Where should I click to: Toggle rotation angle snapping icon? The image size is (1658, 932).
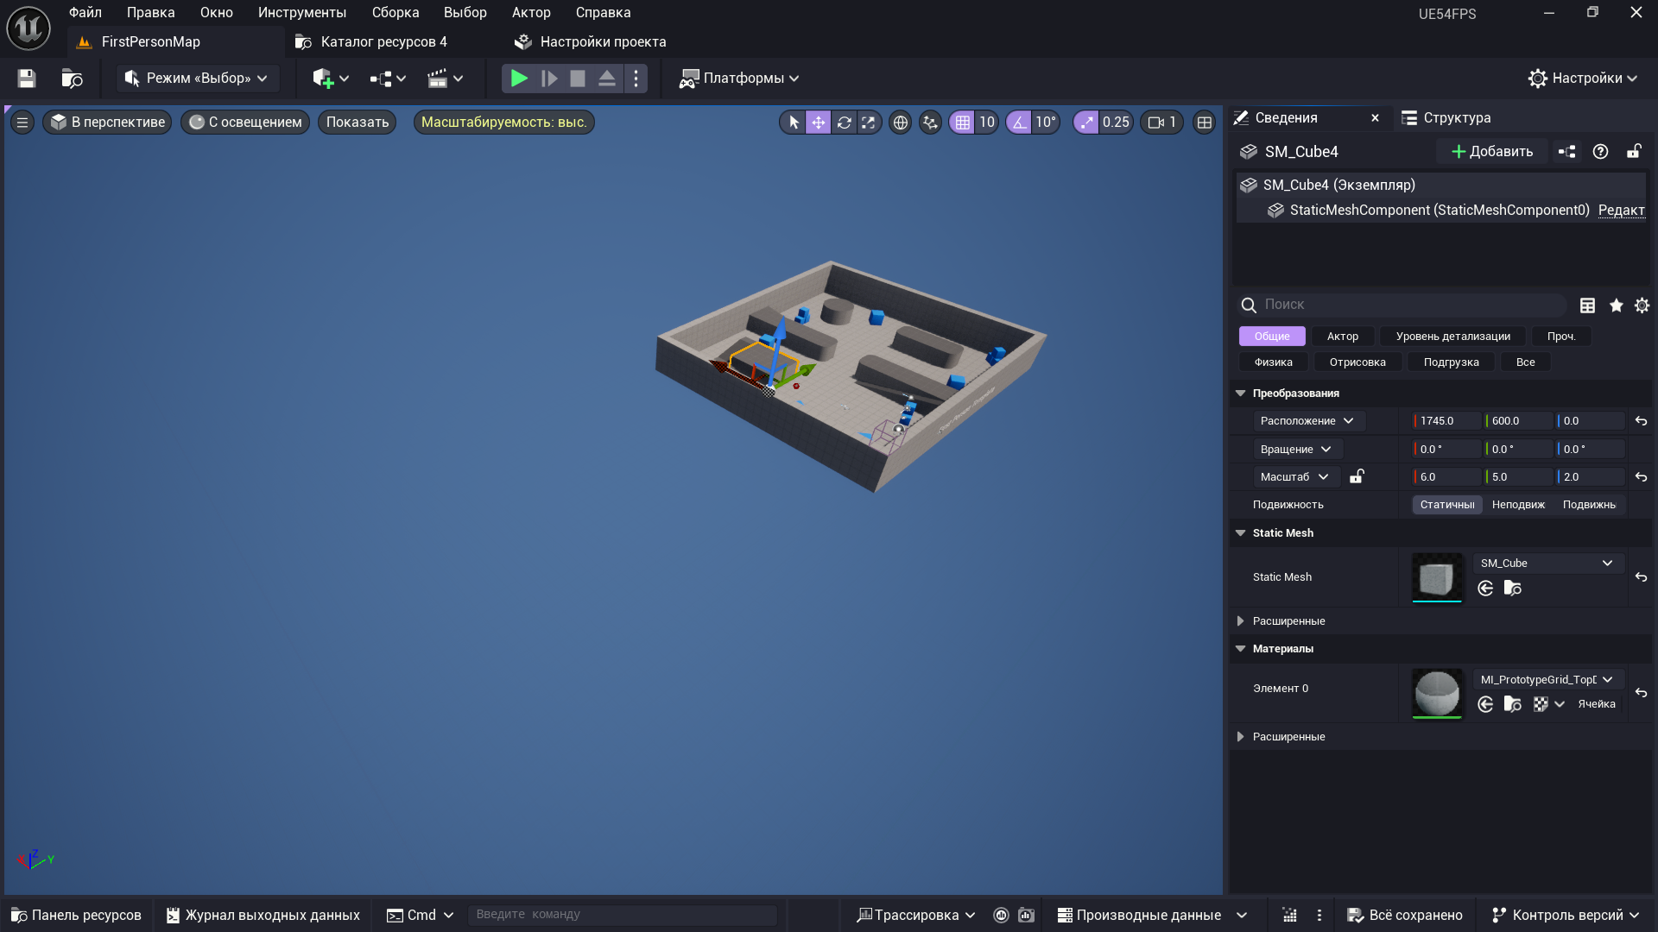point(1020,123)
